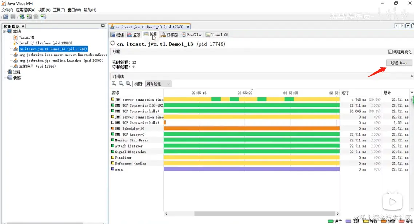The height and width of the screenshot is (224, 414).
Task: Close the Demo1_13 document tab
Action: tap(188, 27)
